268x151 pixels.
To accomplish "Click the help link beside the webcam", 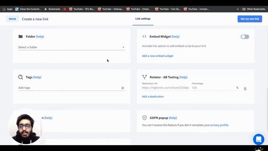I will point(48,118).
